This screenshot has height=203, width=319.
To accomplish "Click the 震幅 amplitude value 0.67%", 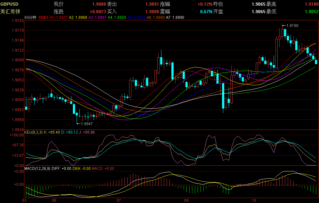I will click(x=206, y=12).
